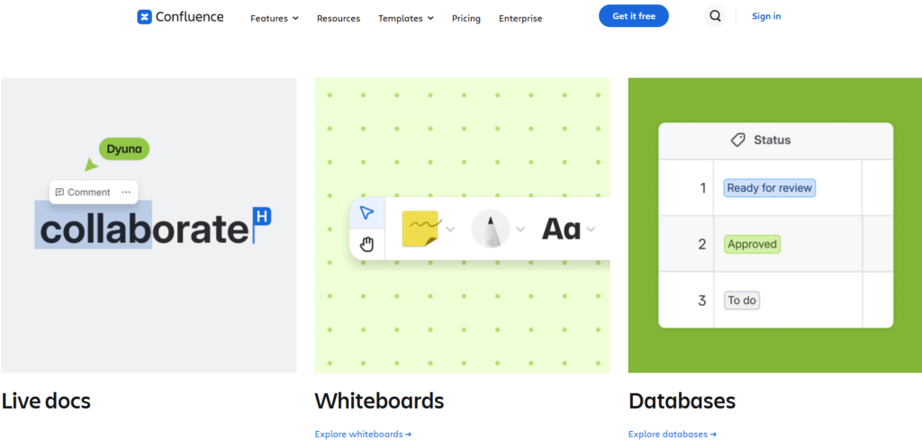
Task: Click the Databases heading
Action: 682,400
